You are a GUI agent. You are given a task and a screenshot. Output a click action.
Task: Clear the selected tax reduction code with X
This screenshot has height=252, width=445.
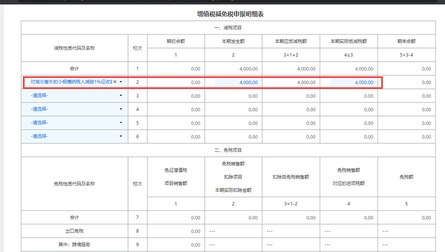[x=115, y=82]
